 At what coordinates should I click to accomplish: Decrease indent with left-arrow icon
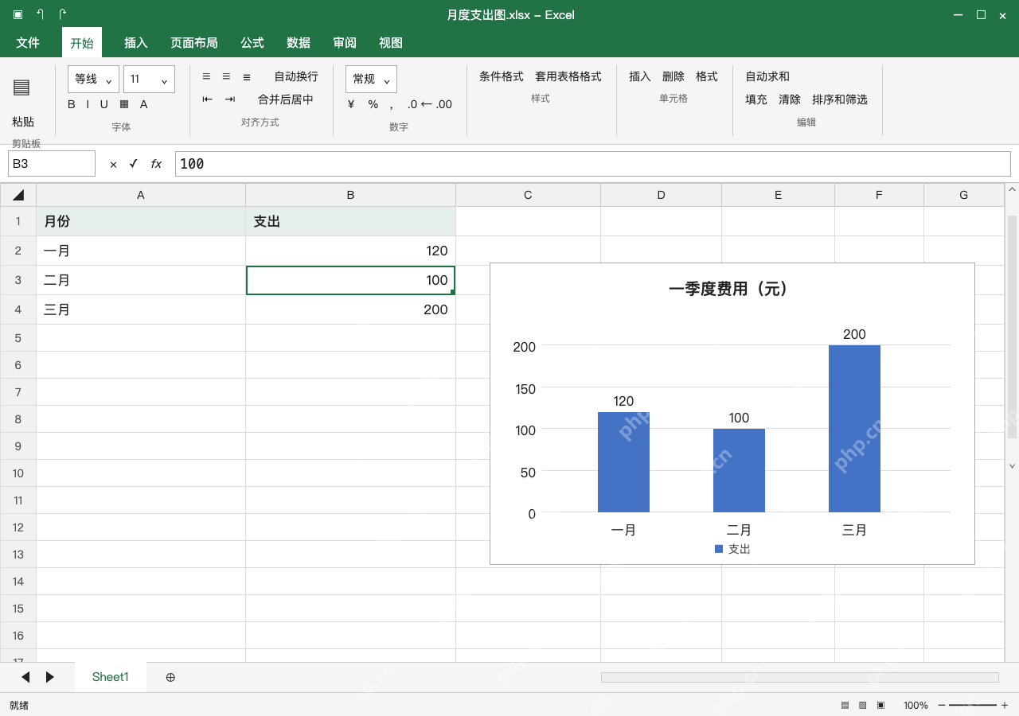tap(208, 99)
